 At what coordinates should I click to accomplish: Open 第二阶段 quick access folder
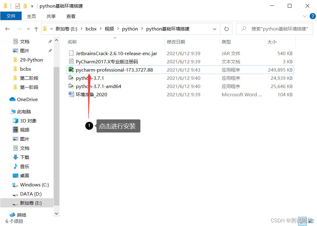[26, 78]
